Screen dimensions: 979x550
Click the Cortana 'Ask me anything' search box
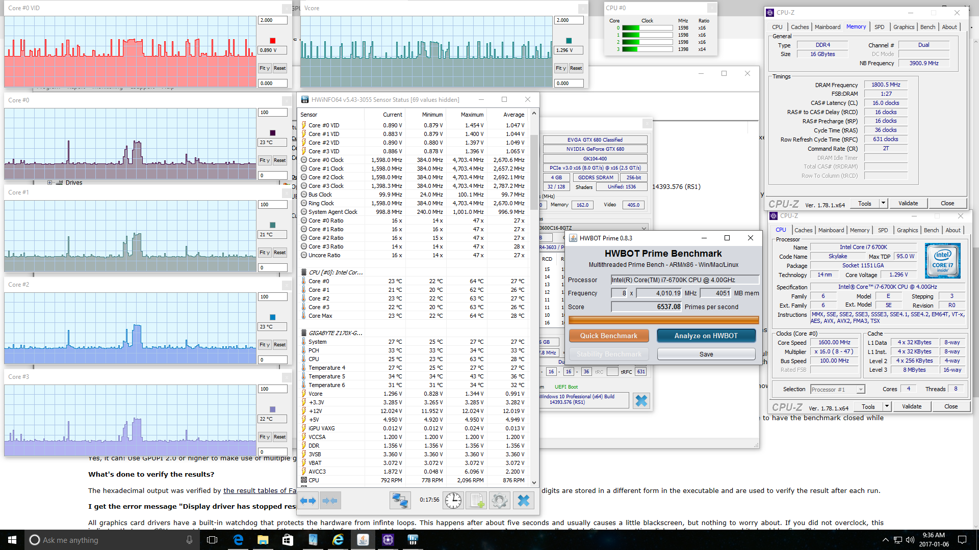pos(112,540)
